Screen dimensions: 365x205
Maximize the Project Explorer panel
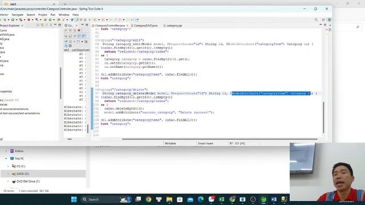[60, 25]
